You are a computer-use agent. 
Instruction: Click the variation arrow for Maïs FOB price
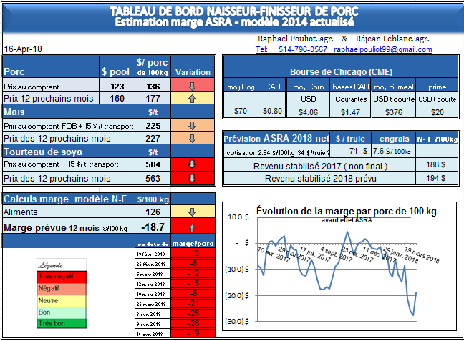pyautogui.click(x=192, y=125)
